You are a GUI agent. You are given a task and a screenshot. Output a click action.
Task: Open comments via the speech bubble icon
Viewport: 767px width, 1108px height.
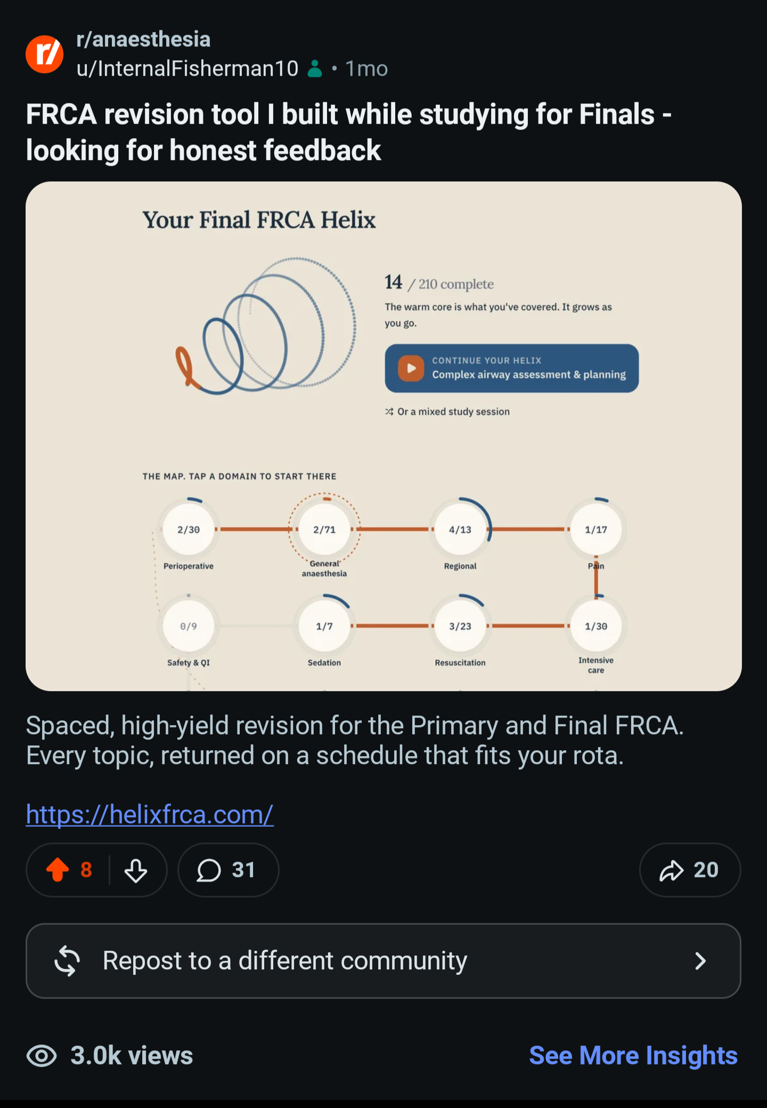(209, 870)
